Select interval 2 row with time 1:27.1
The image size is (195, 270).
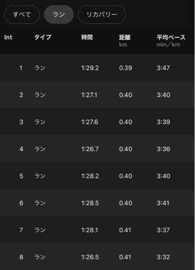click(97, 94)
